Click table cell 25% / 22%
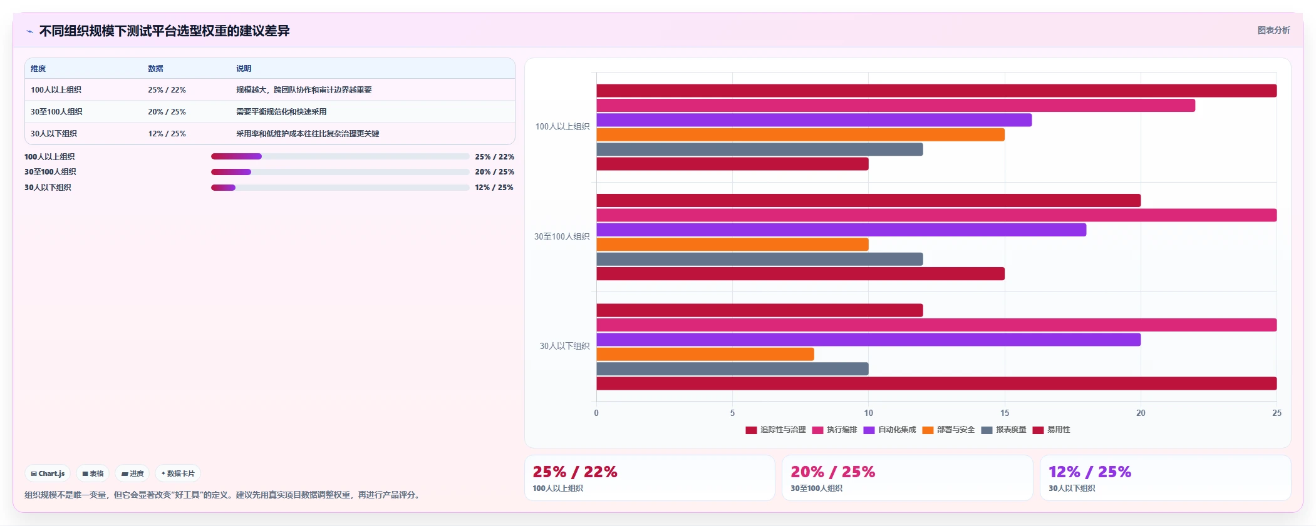This screenshot has width=1316, height=526. point(167,90)
